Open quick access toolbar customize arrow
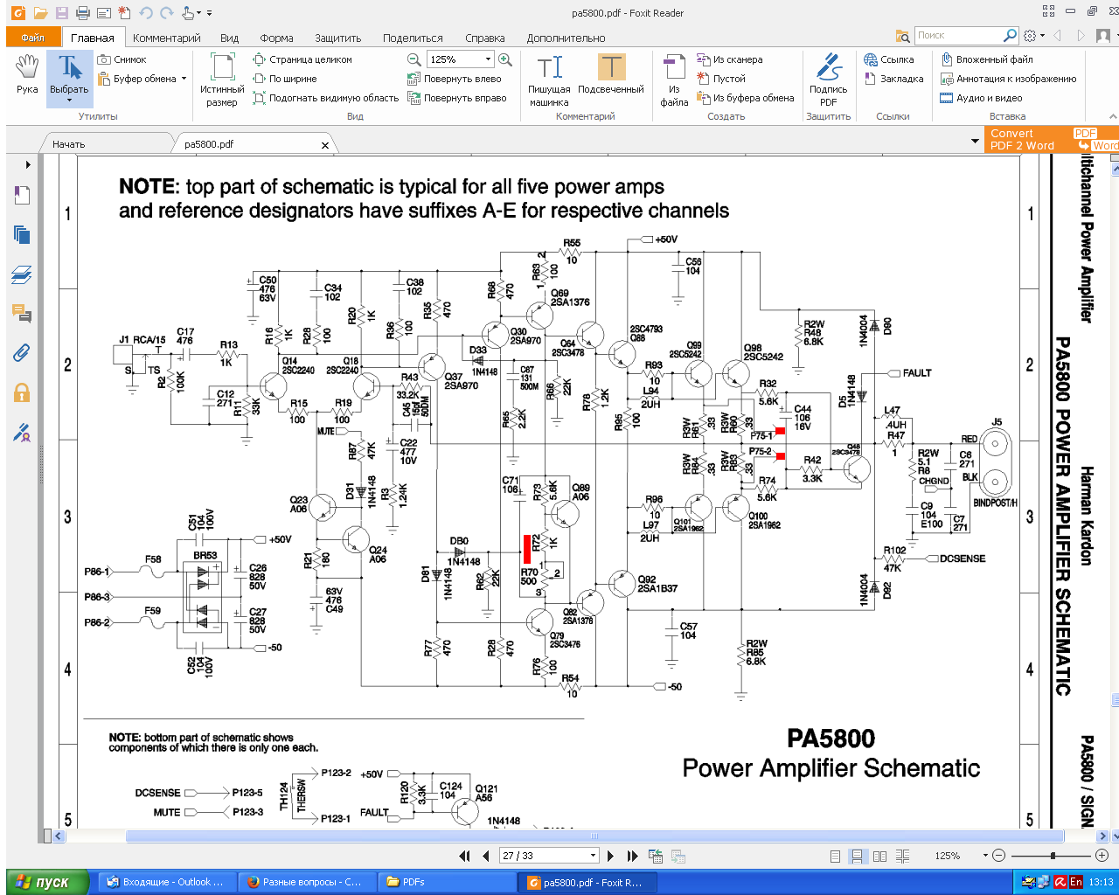 [210, 13]
